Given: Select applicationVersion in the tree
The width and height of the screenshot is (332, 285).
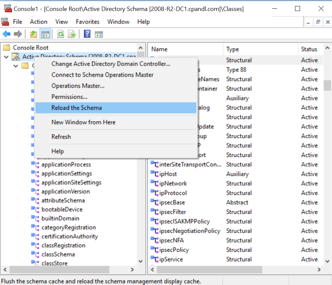Looking at the screenshot, I should coord(66,192).
